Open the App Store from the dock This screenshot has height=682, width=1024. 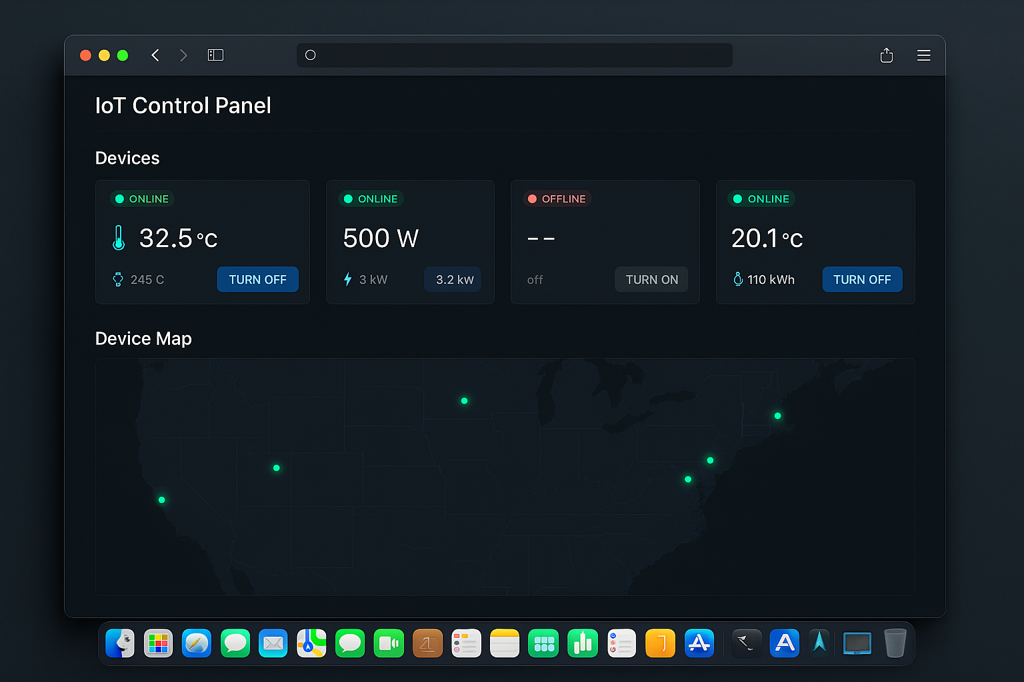[x=699, y=643]
